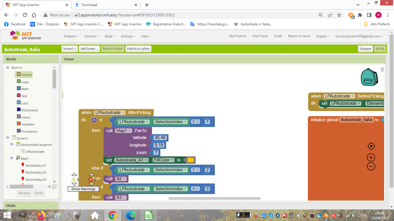Open the Guide link
Viewport: 394px width, 221px height.
click(278, 36)
